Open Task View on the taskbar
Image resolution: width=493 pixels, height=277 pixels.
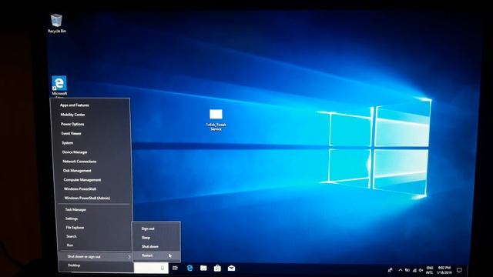[175, 269]
